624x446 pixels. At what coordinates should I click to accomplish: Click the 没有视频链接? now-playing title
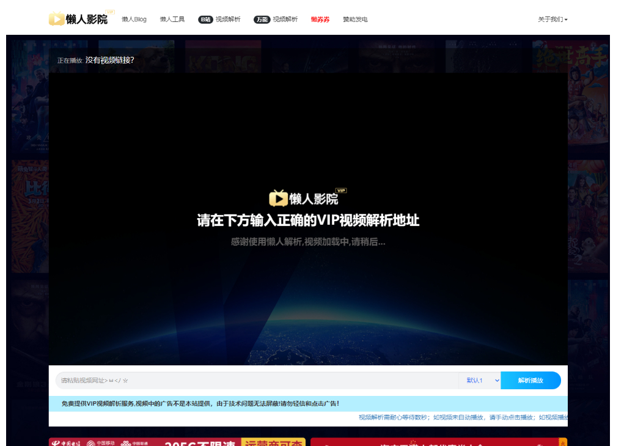[109, 60]
